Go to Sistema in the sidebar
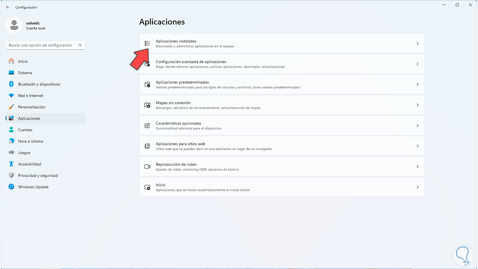The image size is (478, 269). click(25, 73)
